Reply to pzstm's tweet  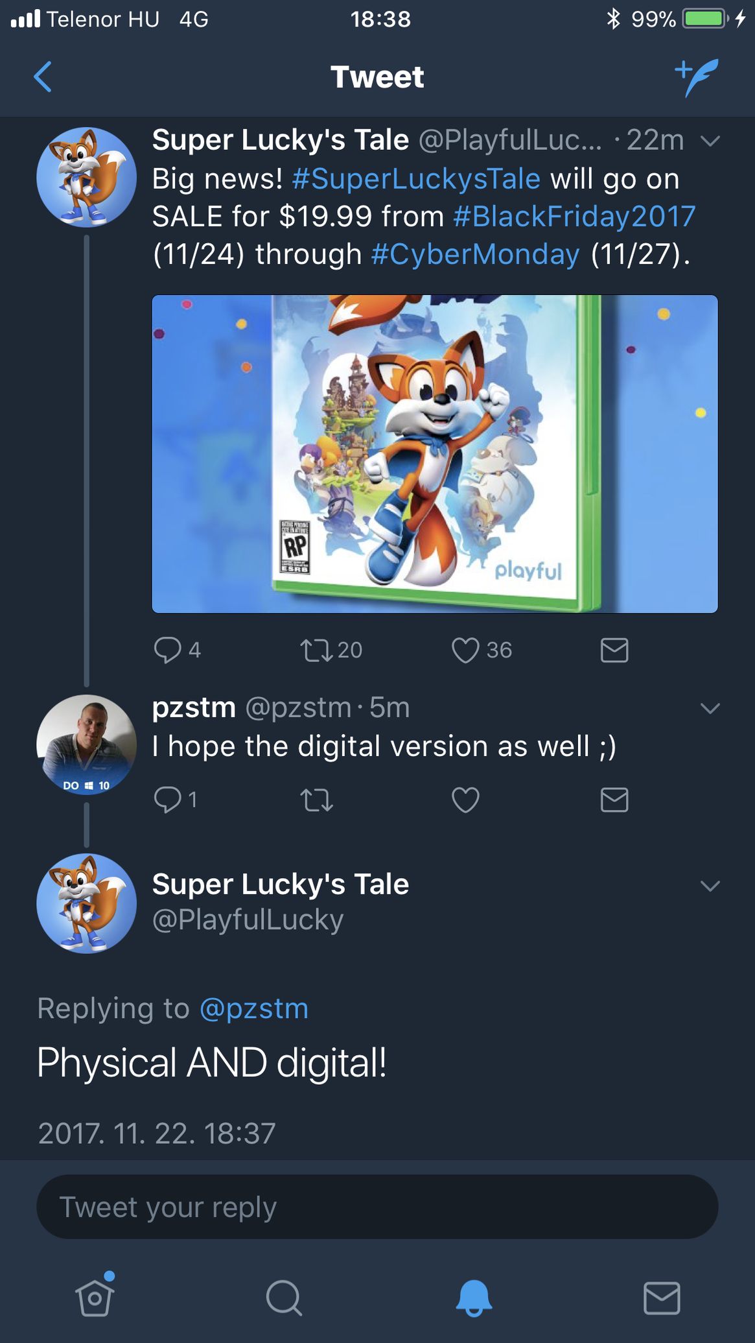167,800
